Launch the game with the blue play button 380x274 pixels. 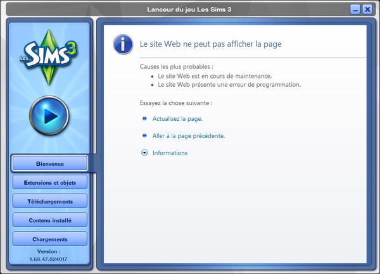[49, 116]
